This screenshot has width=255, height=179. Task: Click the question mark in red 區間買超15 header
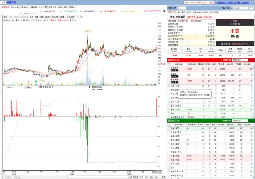pos(221,60)
